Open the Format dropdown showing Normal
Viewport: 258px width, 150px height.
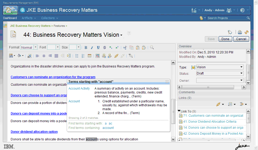pyautogui.click(x=35, y=47)
